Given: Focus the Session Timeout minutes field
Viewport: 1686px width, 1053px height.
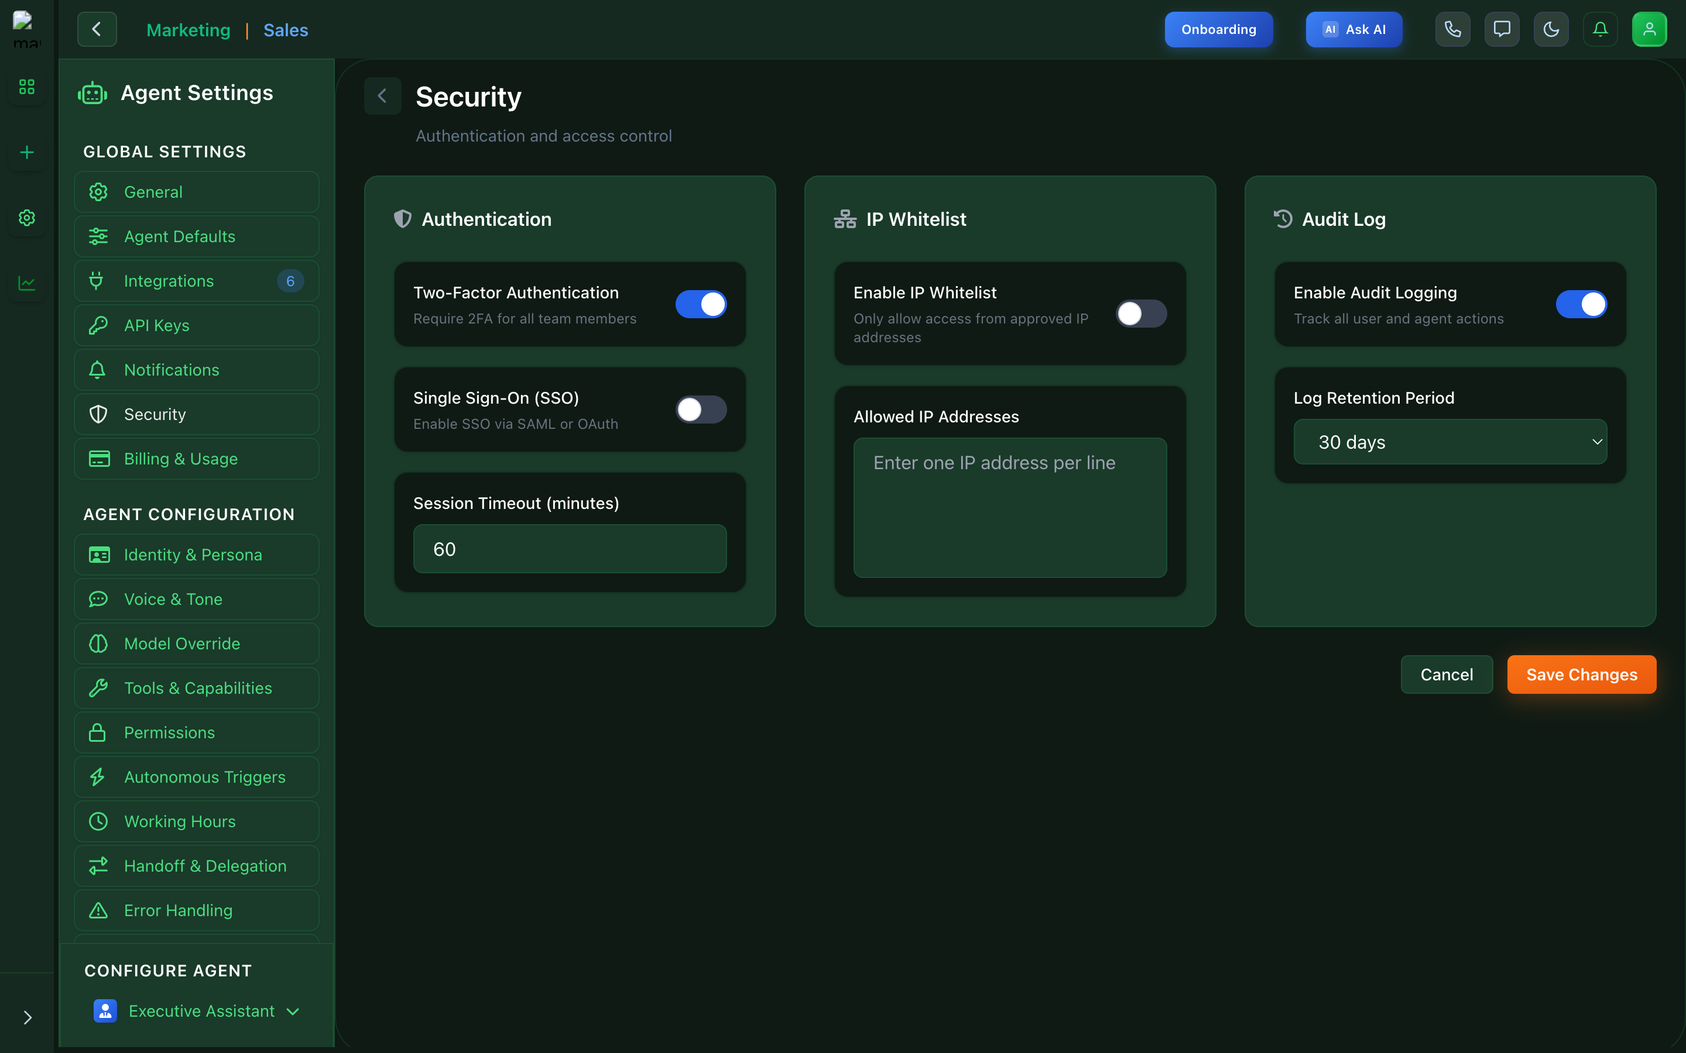Looking at the screenshot, I should (x=570, y=549).
